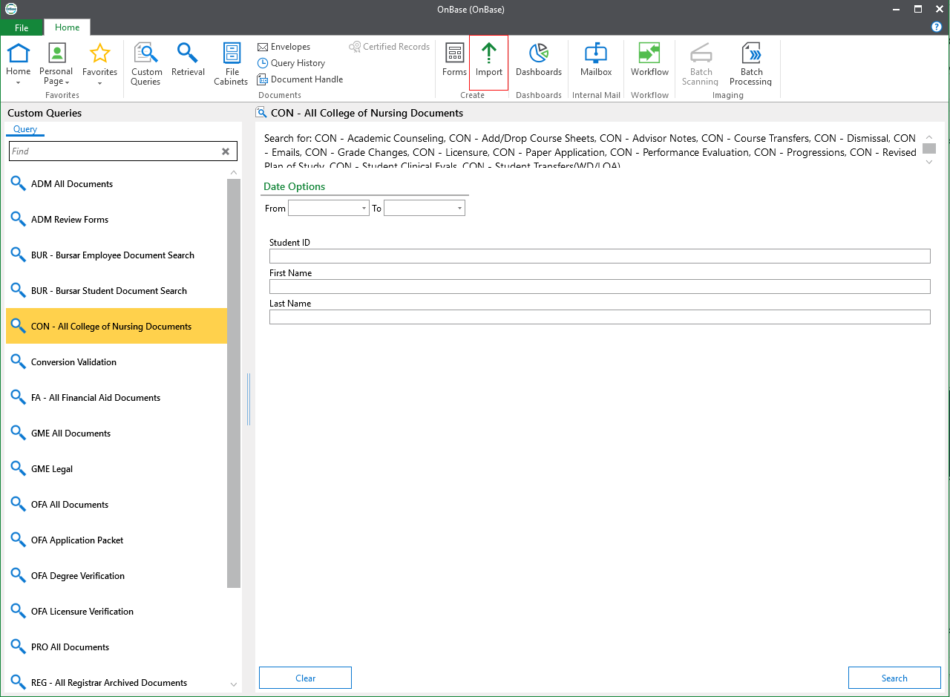
Task: Open Workflow
Action: tap(649, 60)
